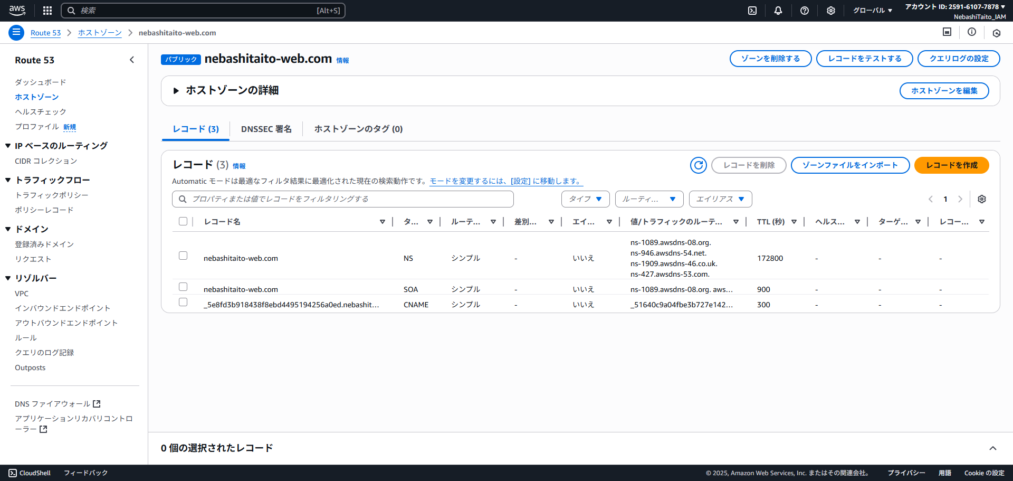The width and height of the screenshot is (1013, 481).
Task: Open CIDR collections in the sidebar
Action: pyautogui.click(x=46, y=161)
